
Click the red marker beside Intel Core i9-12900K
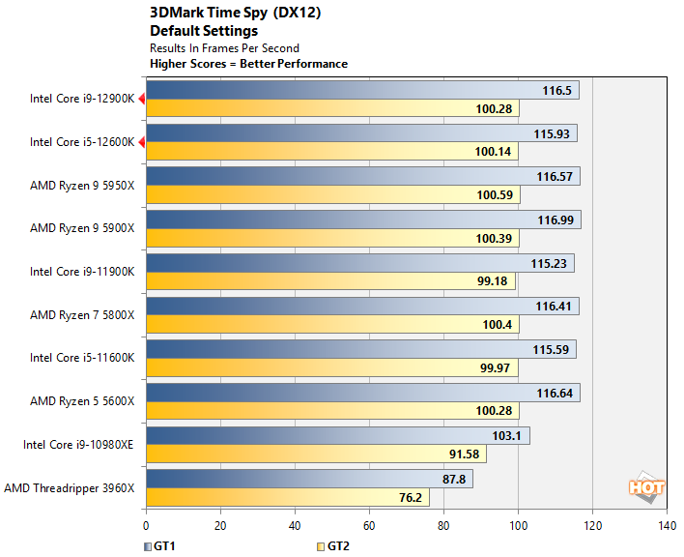click(141, 99)
